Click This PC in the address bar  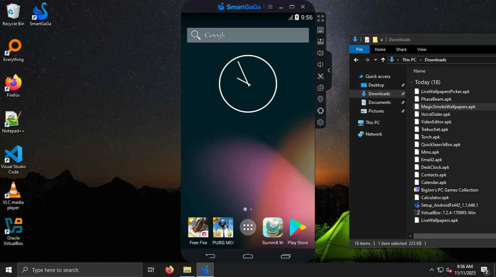pyautogui.click(x=409, y=60)
